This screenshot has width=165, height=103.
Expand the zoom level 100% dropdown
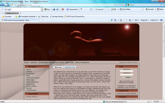coord(161,102)
